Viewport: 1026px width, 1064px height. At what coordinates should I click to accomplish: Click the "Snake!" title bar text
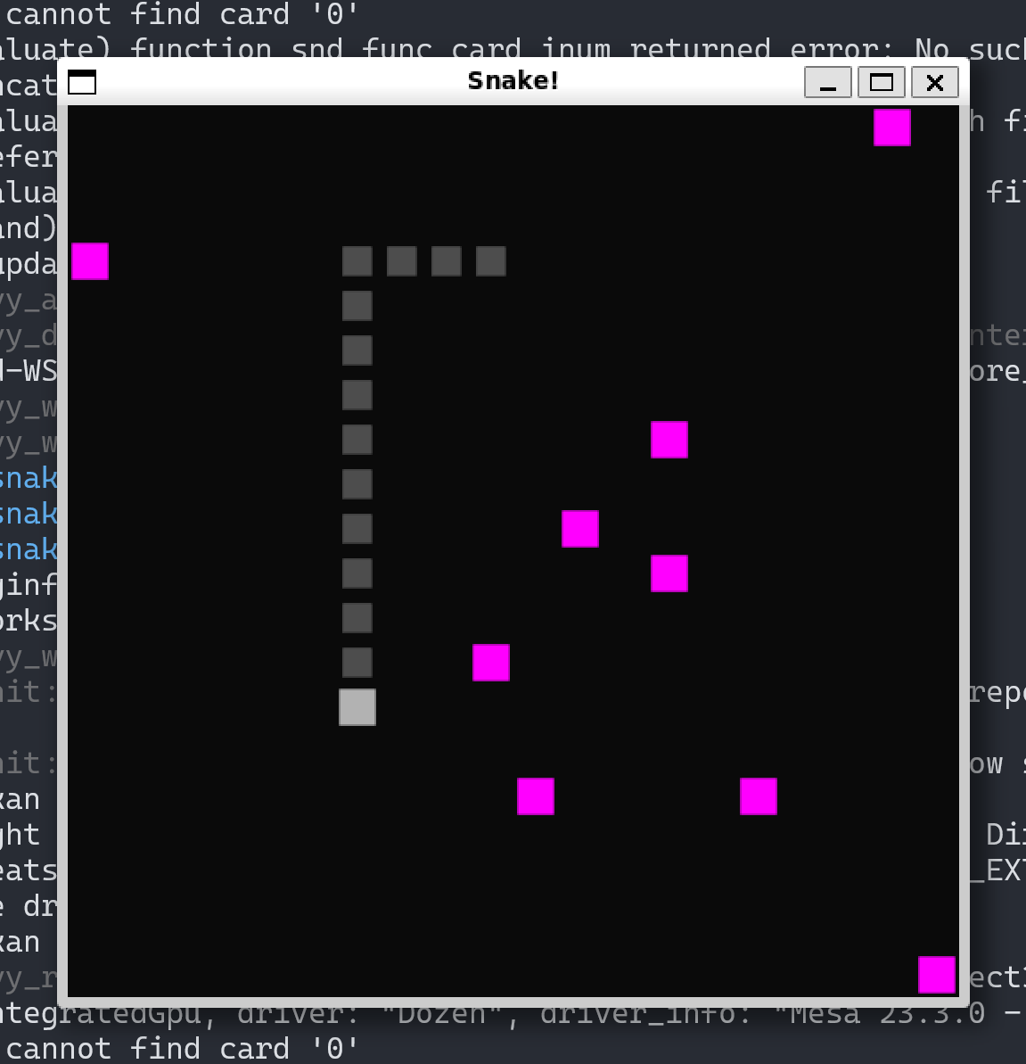point(513,81)
